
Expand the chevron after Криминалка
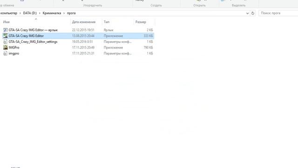click(64, 13)
